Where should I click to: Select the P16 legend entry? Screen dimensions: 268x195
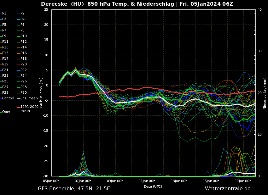click(24, 53)
